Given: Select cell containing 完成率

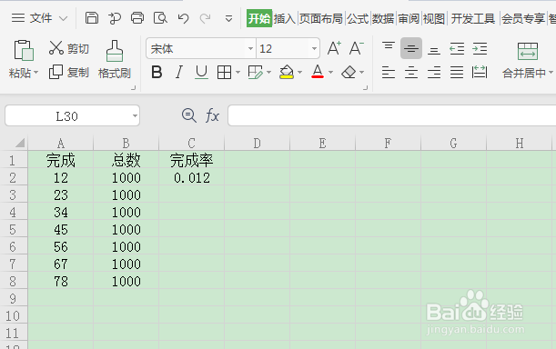Looking at the screenshot, I should click(x=191, y=160).
